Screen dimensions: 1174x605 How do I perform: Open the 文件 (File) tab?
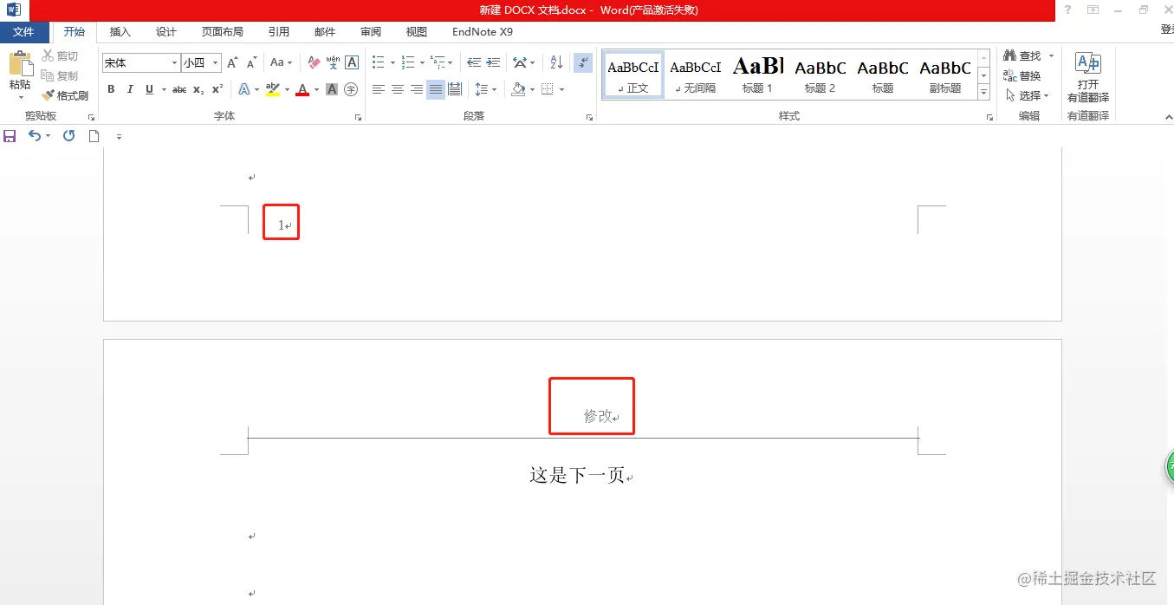(x=24, y=32)
